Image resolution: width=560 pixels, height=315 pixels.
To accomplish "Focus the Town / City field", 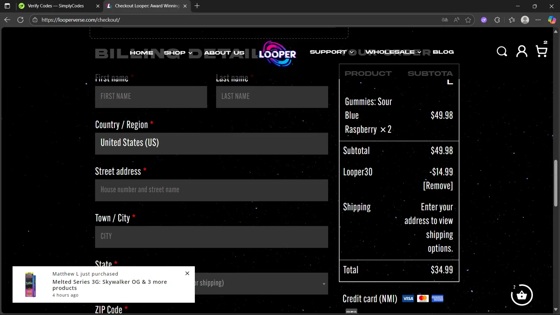I will [211, 237].
